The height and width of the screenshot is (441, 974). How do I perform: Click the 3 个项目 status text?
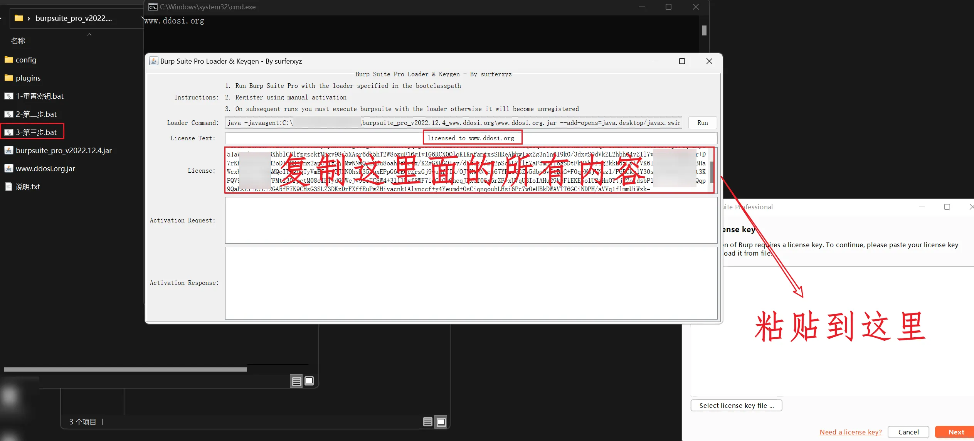pyautogui.click(x=82, y=422)
